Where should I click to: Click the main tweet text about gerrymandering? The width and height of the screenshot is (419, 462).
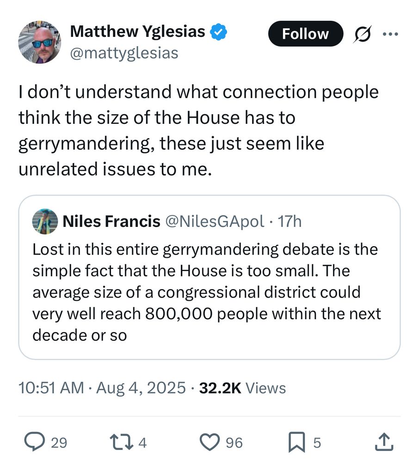(x=199, y=131)
